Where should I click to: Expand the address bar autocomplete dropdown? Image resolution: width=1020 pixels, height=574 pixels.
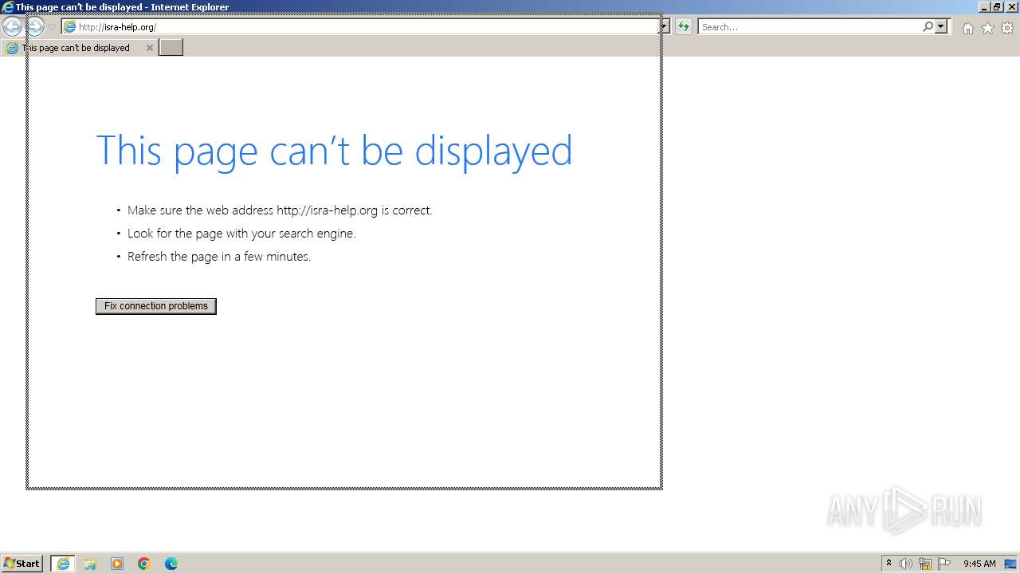point(664,27)
